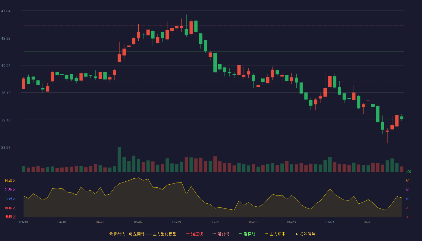Click the tallest green volume bar

coord(119,159)
